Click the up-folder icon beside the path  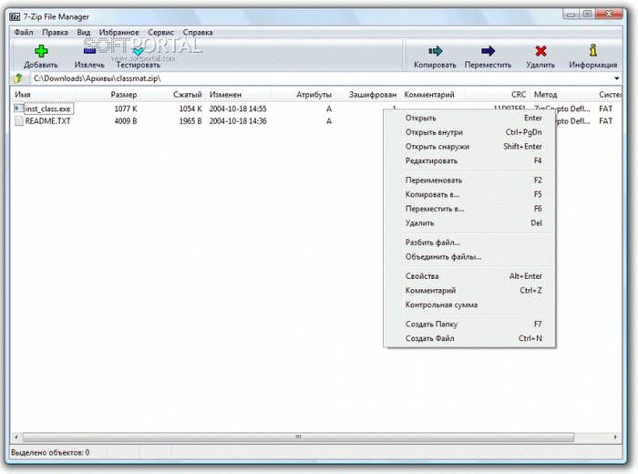(16, 78)
